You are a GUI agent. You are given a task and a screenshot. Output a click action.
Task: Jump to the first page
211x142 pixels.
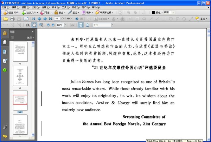(34, 19)
